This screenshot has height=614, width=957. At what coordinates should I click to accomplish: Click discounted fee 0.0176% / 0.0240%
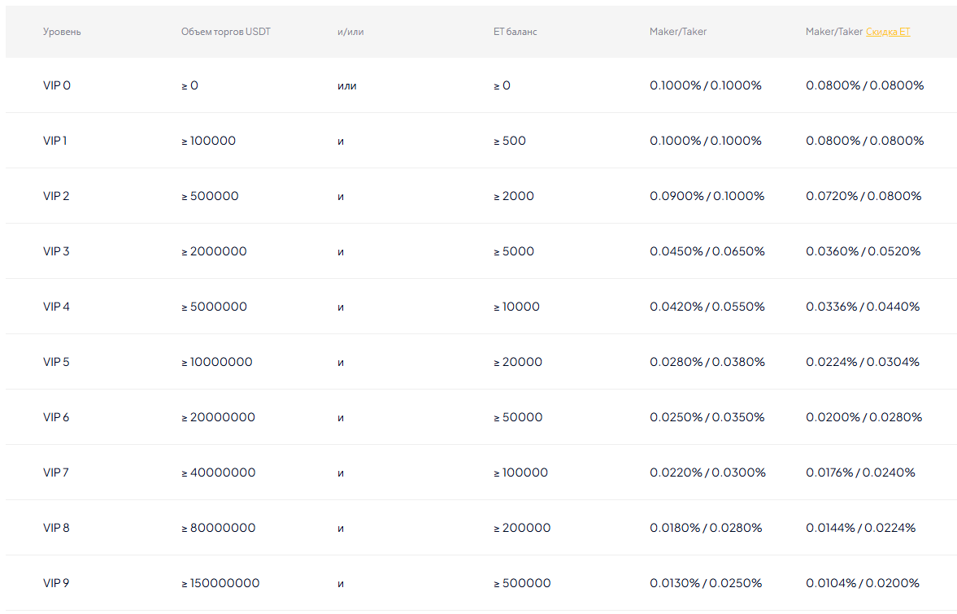[860, 472]
